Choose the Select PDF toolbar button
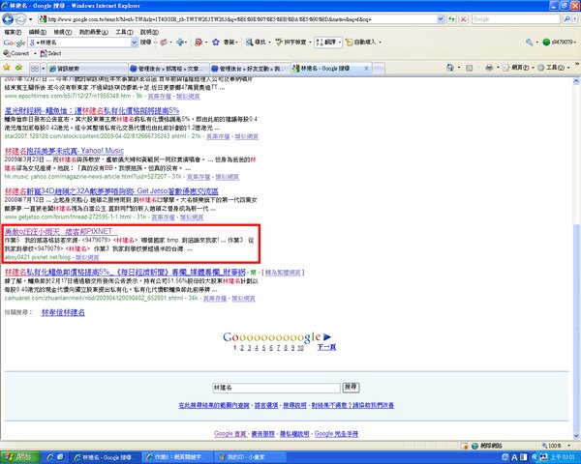Screen dimensions: 581x464 (50, 54)
